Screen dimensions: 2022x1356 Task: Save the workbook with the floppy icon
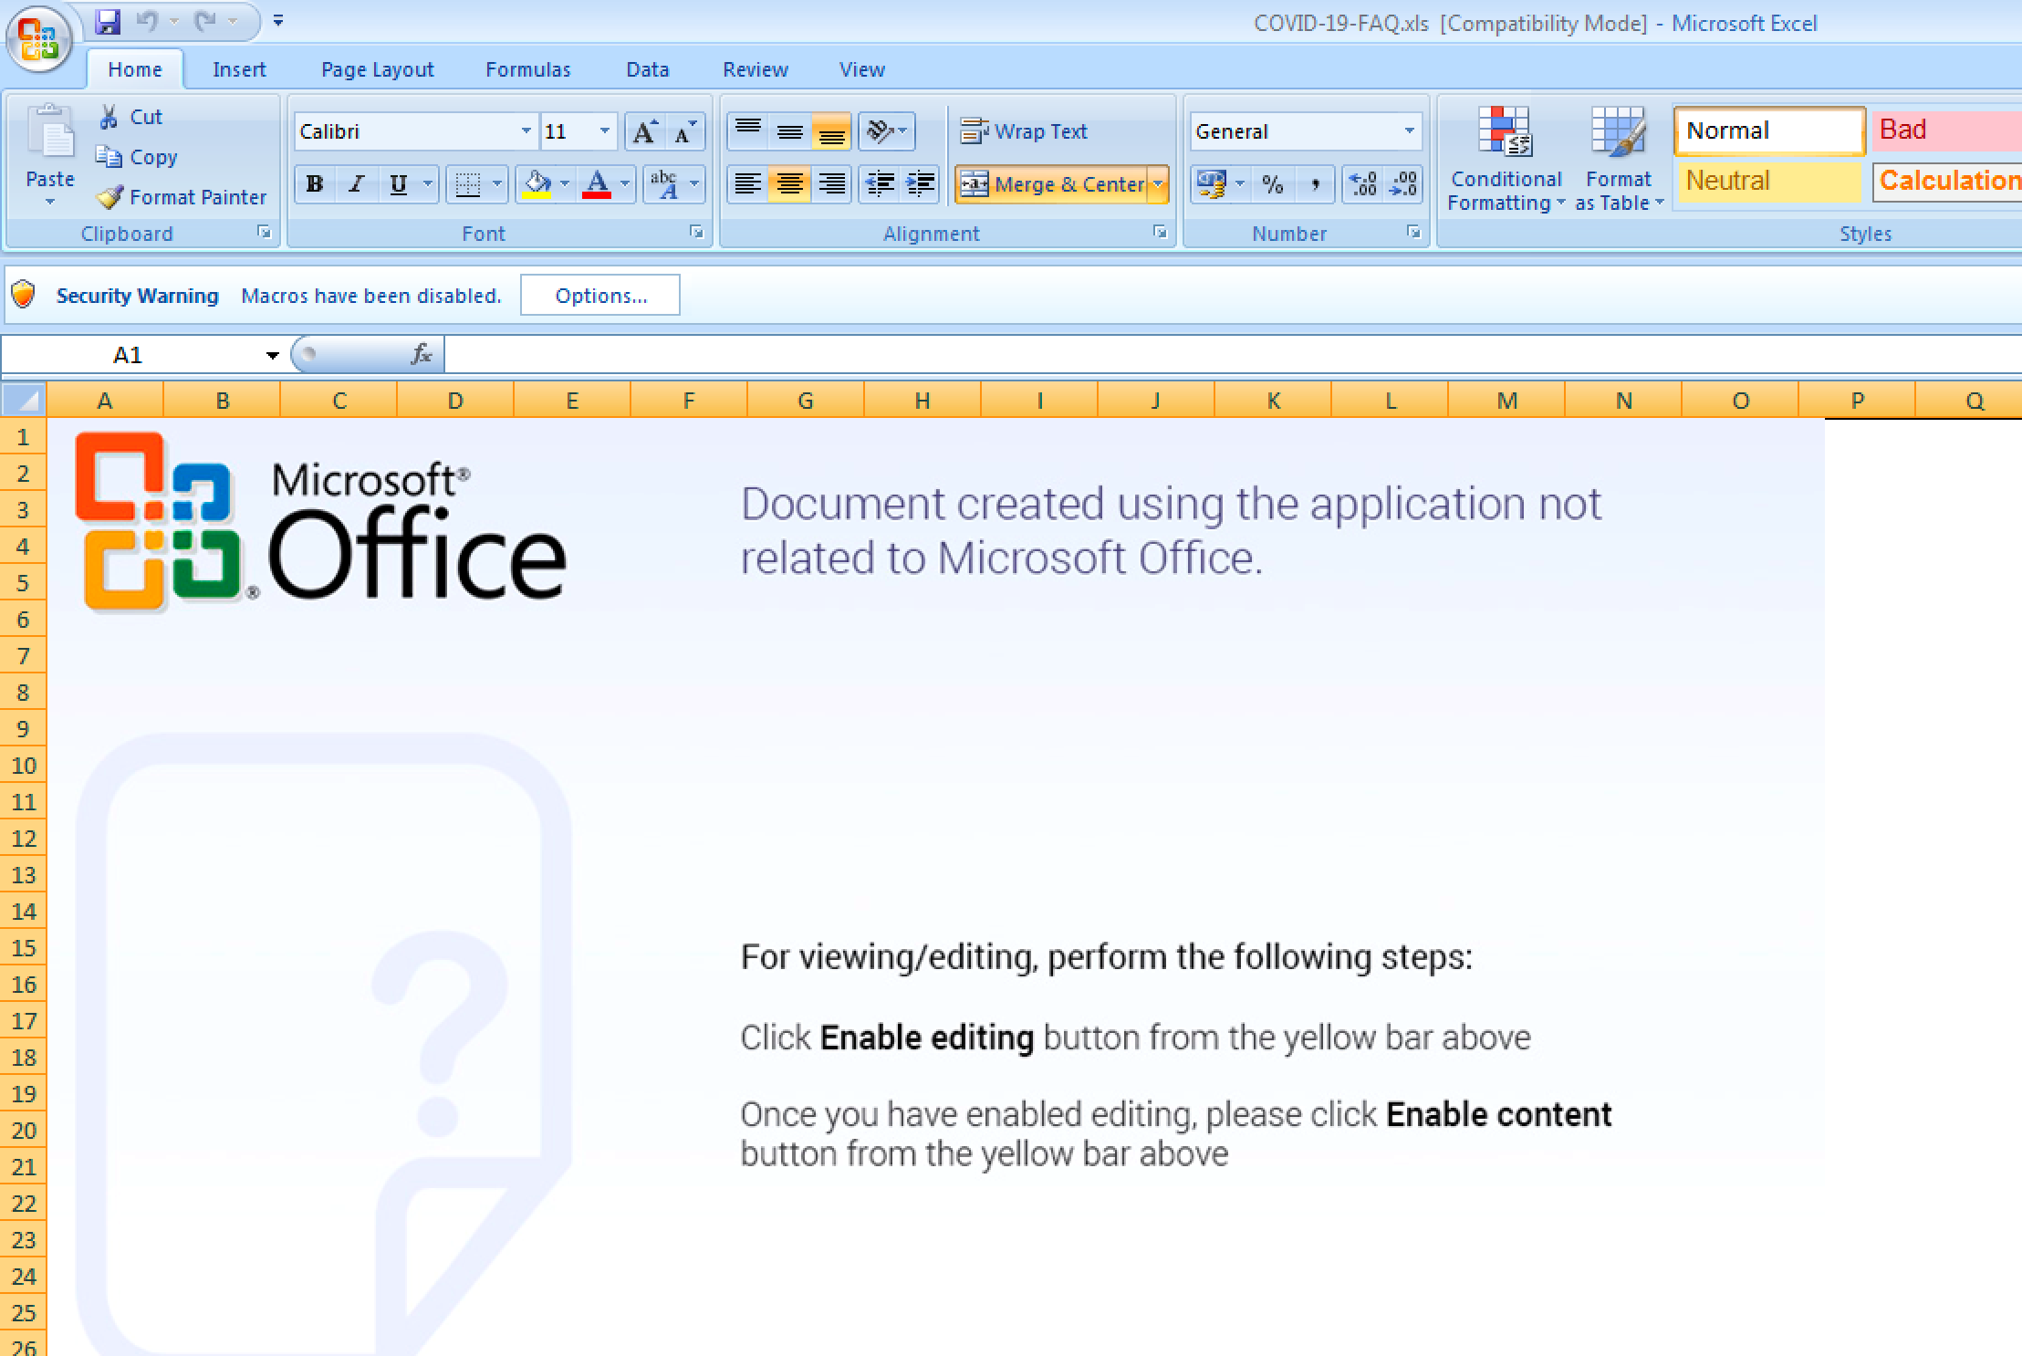(109, 21)
